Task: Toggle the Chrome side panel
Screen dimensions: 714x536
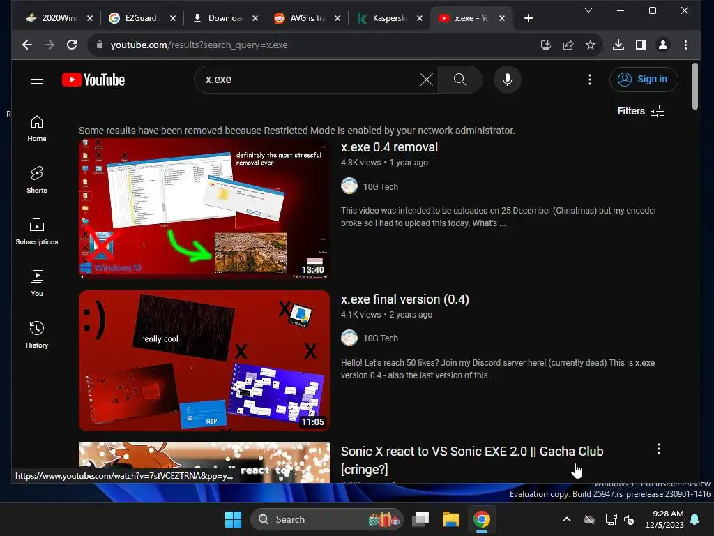Action: 641,45
